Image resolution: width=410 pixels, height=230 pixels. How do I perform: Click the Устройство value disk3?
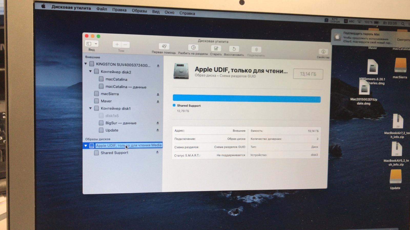point(314,155)
